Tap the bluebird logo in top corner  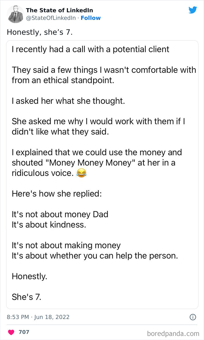pos(193,10)
